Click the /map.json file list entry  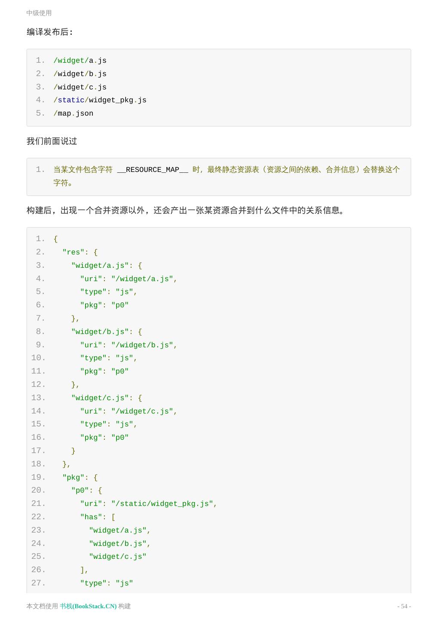(74, 113)
